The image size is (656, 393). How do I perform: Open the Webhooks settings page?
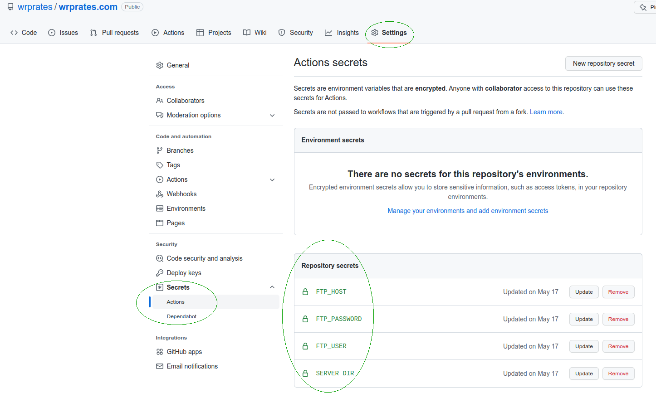(x=181, y=194)
